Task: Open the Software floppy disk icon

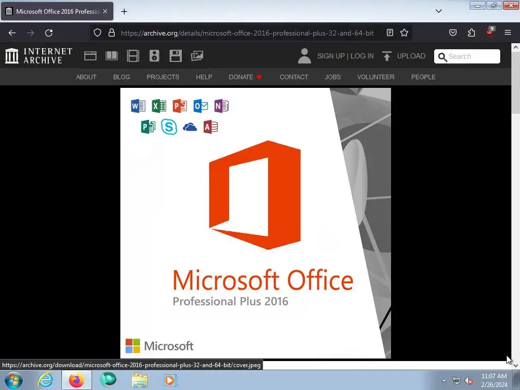Action: coord(175,56)
